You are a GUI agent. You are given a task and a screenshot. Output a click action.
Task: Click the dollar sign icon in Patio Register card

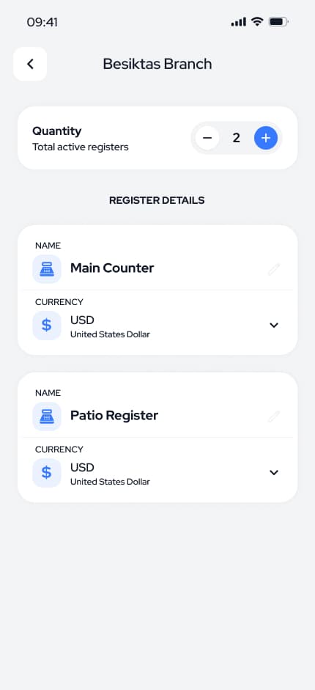47,473
